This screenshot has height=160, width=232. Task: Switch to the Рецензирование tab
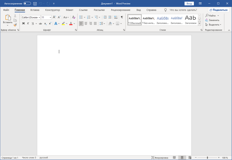[120, 10]
